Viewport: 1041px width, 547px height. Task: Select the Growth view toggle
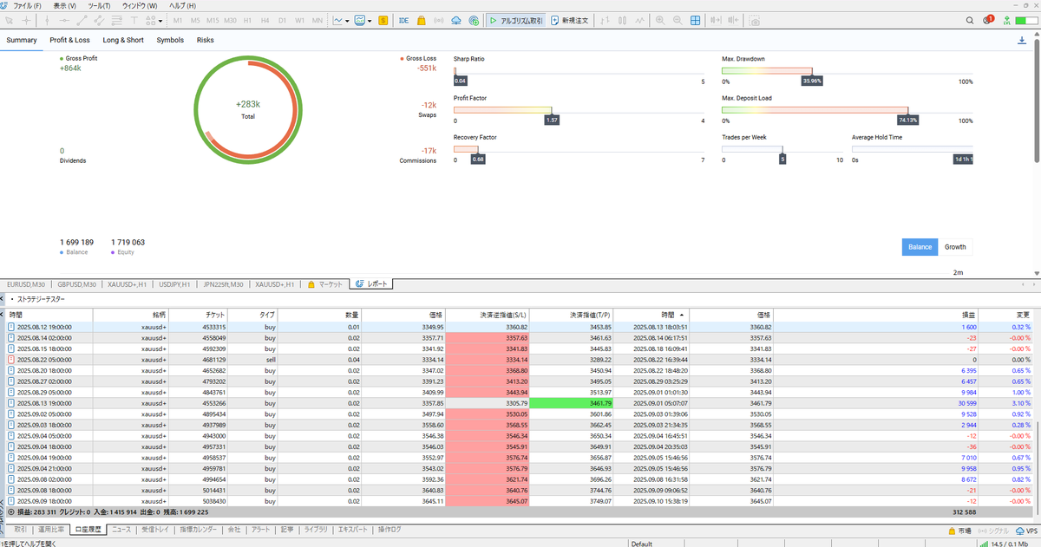click(x=955, y=247)
